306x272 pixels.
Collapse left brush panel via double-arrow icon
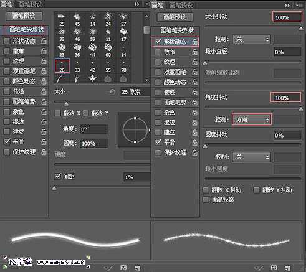(x=137, y=4)
